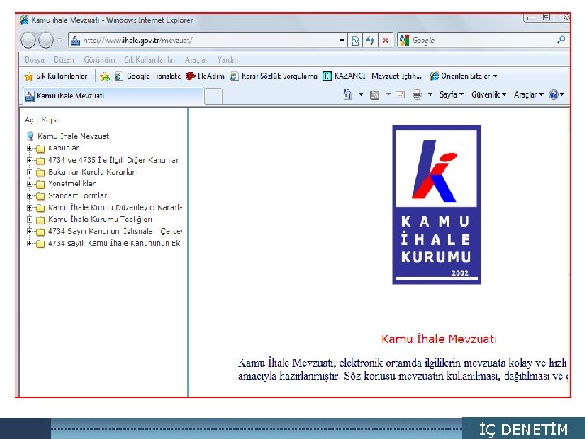Click the ihale.gov.tr address bar field

[208, 41]
